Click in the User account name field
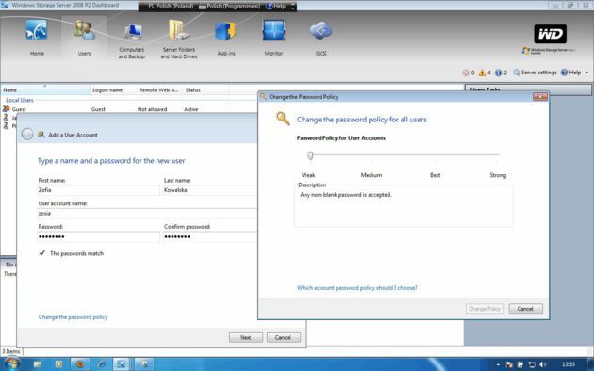 [x=147, y=214]
